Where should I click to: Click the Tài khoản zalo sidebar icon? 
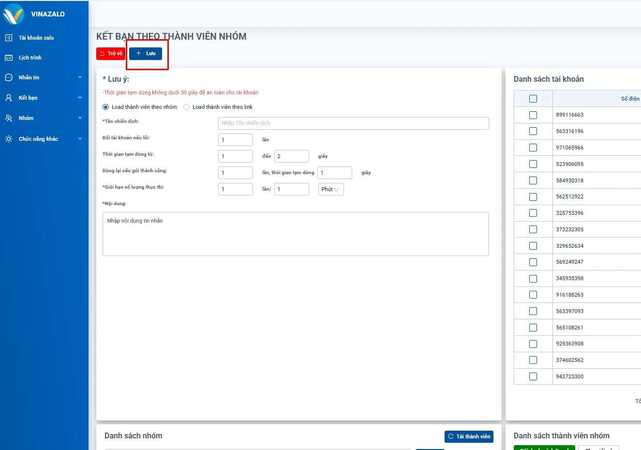coord(9,38)
